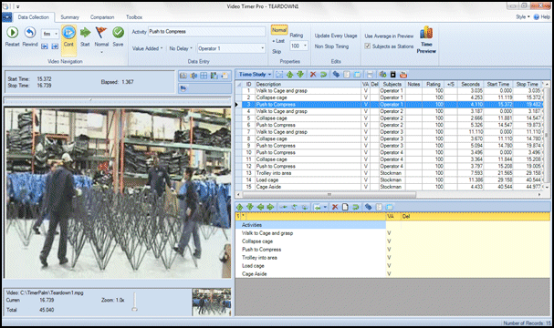This screenshot has height=328, width=554.
Task: Toggle Non Stop Timing option
Action: 331,46
